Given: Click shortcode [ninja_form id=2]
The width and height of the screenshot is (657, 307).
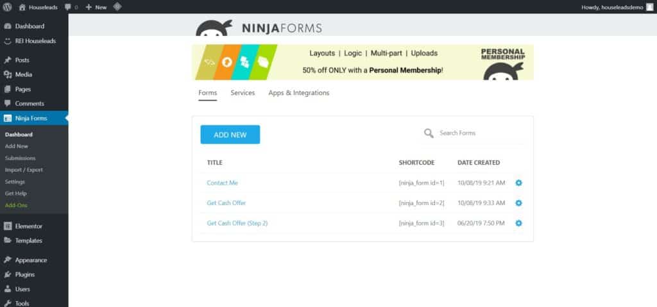Looking at the screenshot, I should [422, 203].
